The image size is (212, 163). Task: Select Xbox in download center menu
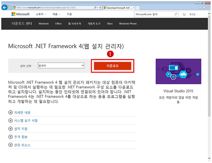click(110, 23)
